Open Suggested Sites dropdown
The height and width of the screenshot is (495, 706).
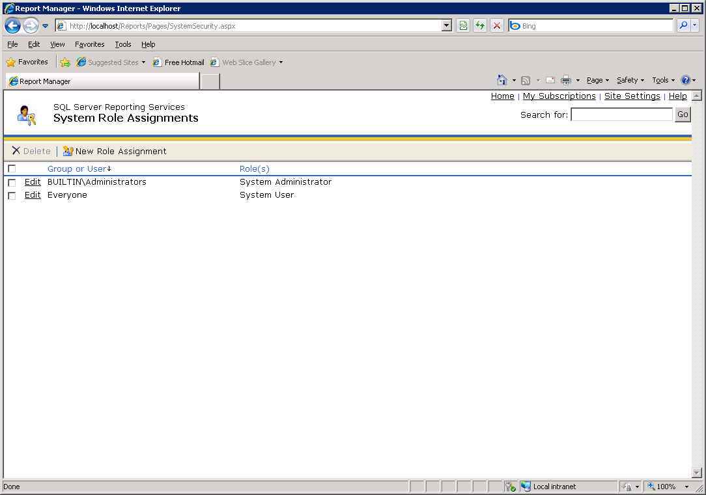click(111, 62)
